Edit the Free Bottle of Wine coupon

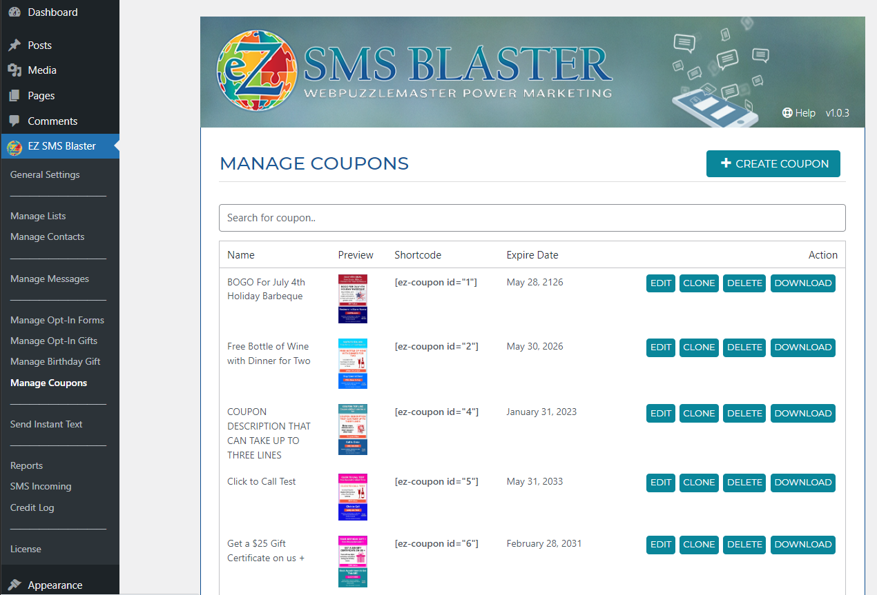(661, 347)
